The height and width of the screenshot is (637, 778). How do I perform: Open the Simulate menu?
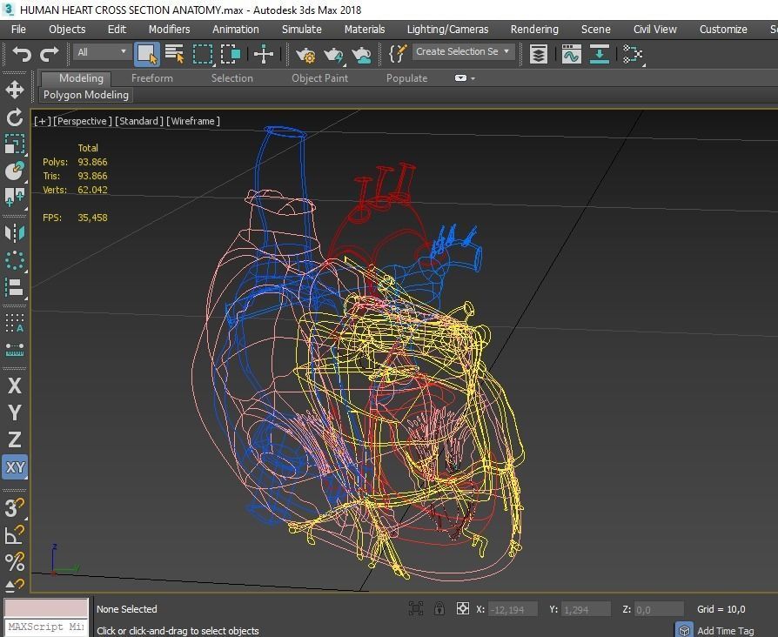[302, 30]
